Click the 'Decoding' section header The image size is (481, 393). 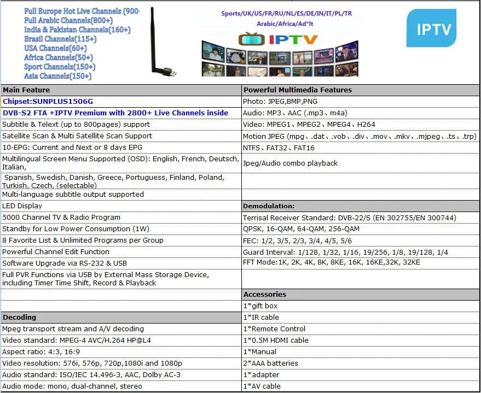tap(121, 318)
